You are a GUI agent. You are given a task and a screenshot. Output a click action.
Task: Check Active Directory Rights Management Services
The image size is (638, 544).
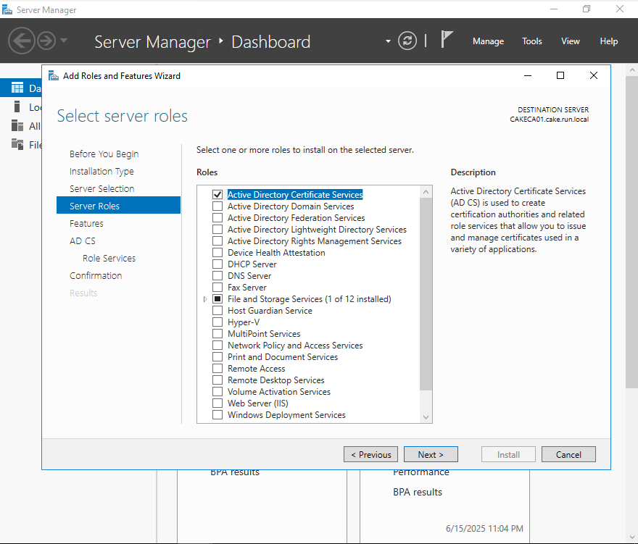(x=217, y=241)
